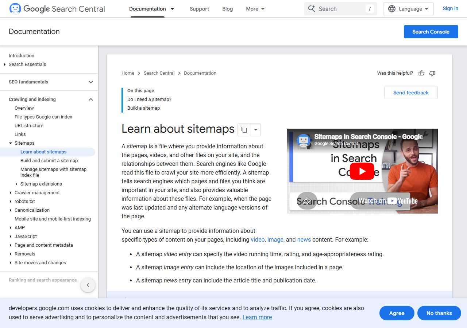Open the news sitemap link in the text
Screen dimensions: 467x328
click(304, 240)
